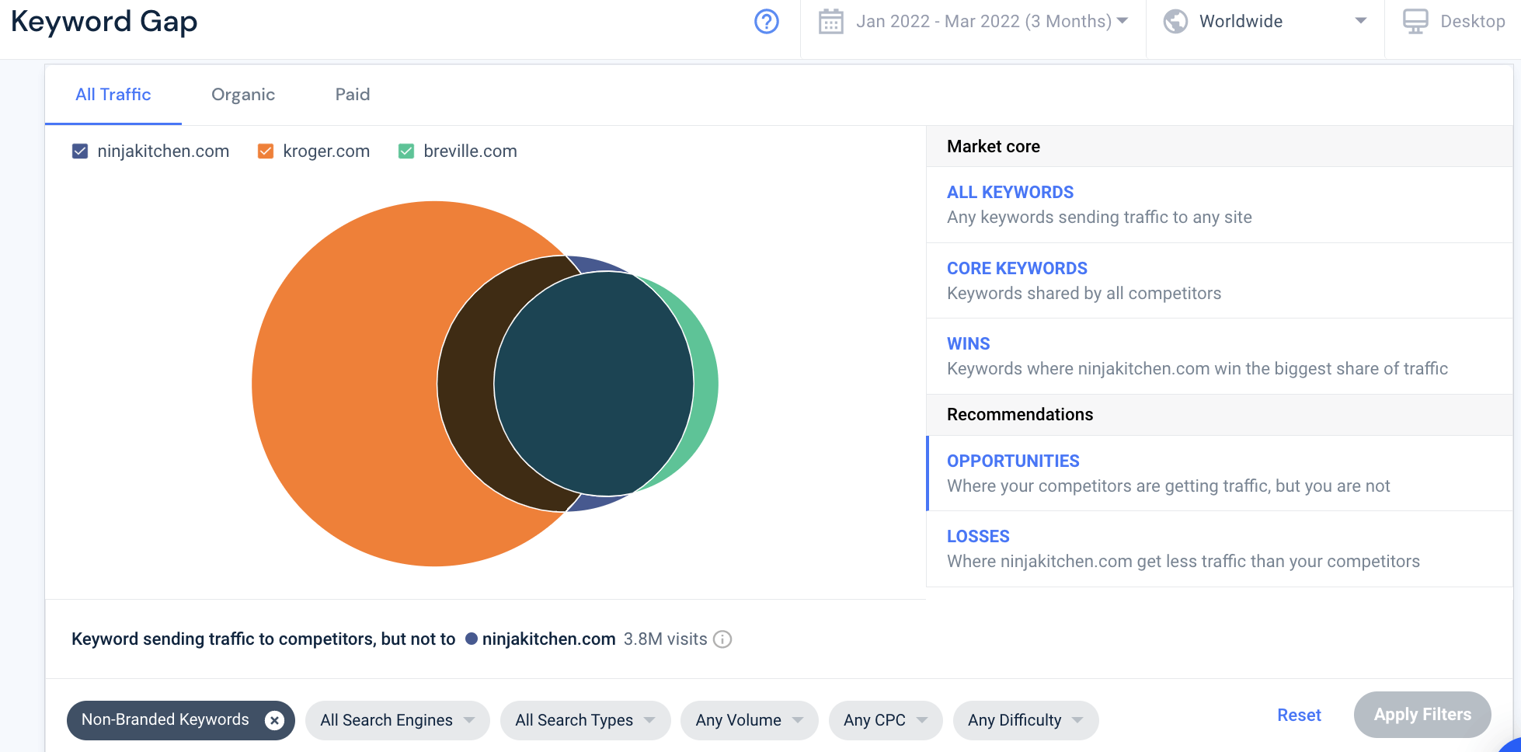Expand the Any Difficulty dropdown
The image size is (1521, 752).
[x=1024, y=720]
